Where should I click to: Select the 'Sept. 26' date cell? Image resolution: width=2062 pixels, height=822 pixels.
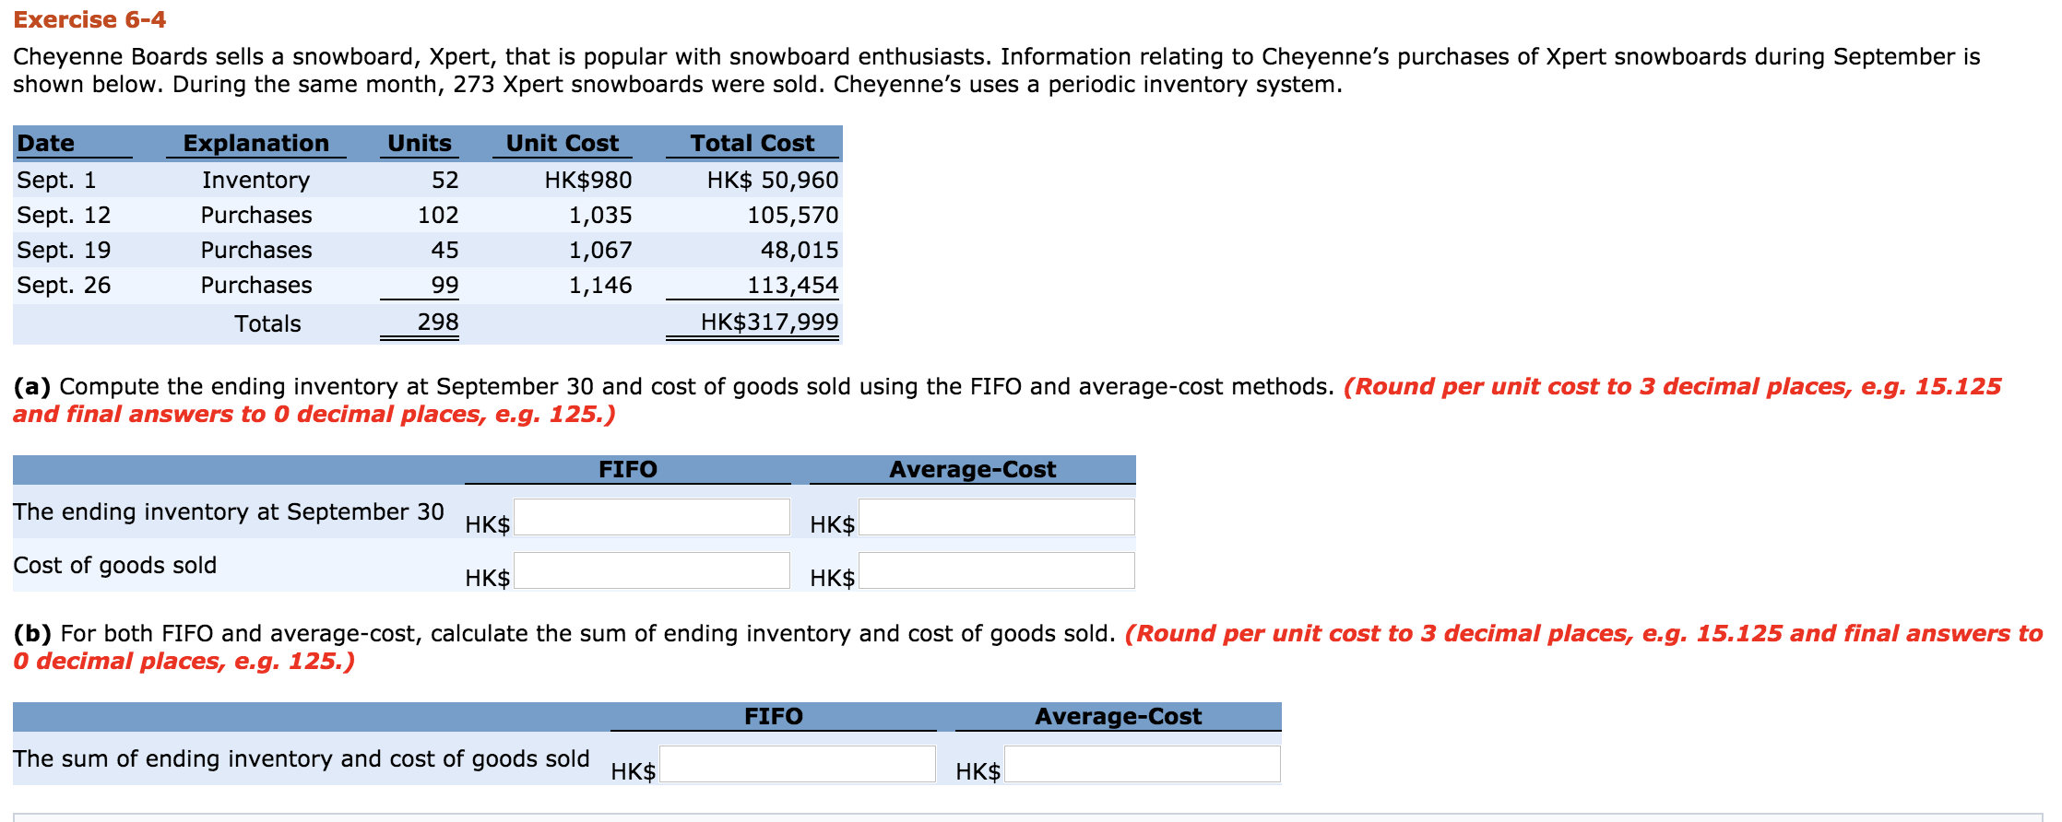coord(64,285)
